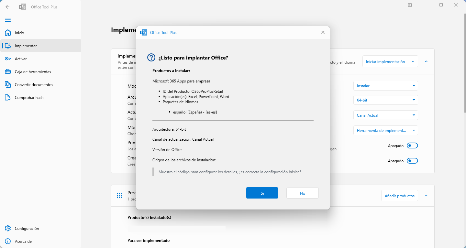Collapse the products section chevron
Viewport: 466px width, 248px height.
pos(426,195)
